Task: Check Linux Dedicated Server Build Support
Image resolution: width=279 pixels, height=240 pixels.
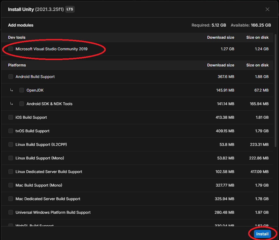Action: click(x=11, y=172)
